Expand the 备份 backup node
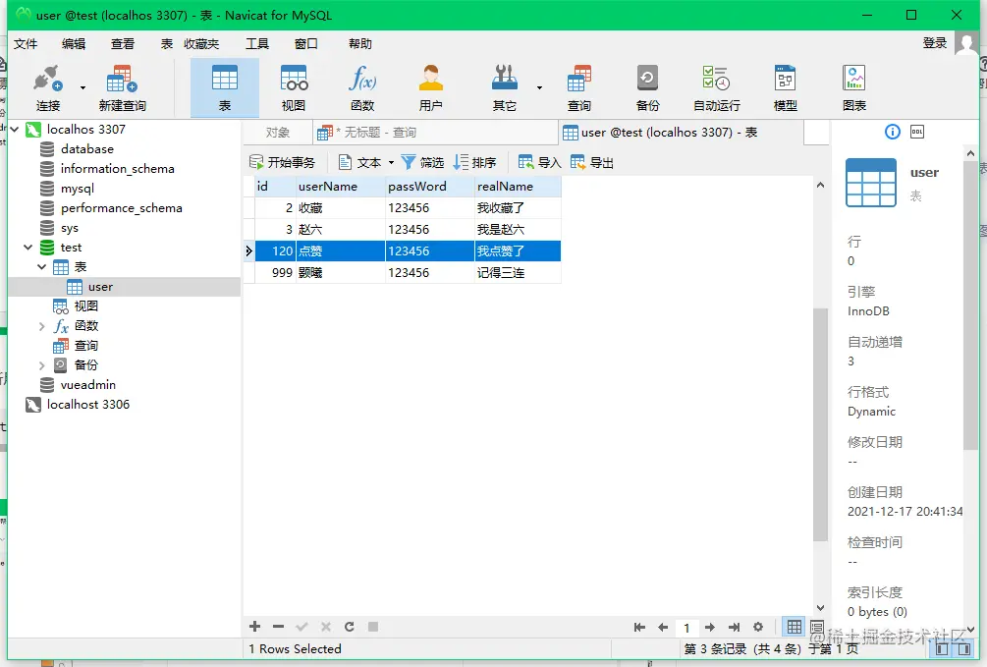 tap(41, 365)
